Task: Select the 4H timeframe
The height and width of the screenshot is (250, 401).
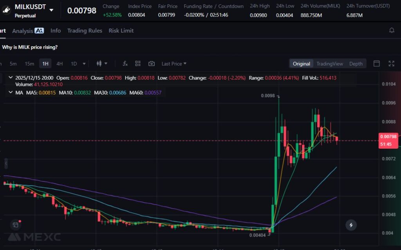Action: pos(60,64)
